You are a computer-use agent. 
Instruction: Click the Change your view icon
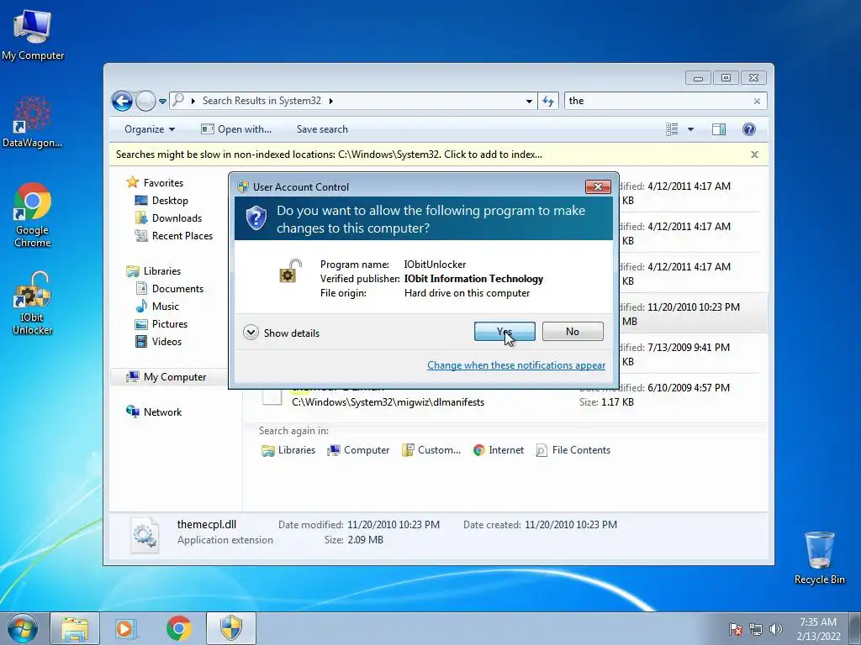(672, 129)
